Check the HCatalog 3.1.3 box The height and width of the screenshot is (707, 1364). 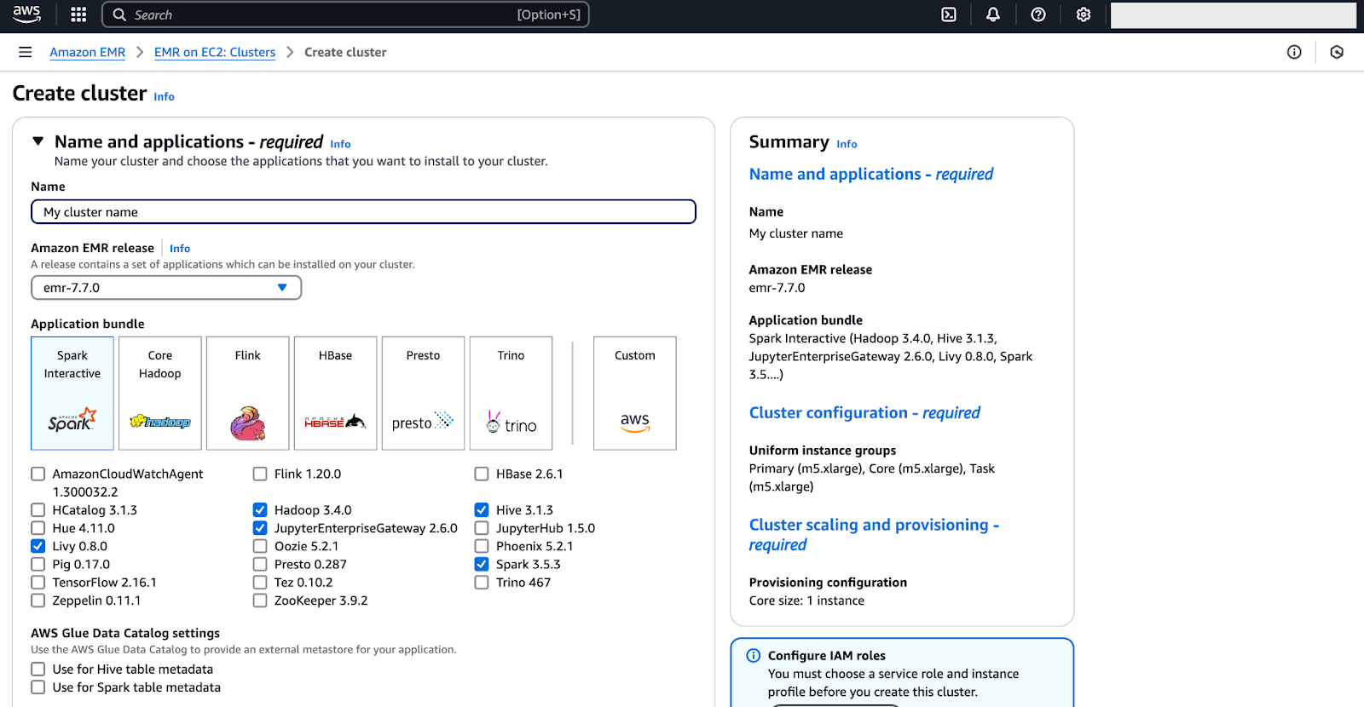(x=38, y=510)
